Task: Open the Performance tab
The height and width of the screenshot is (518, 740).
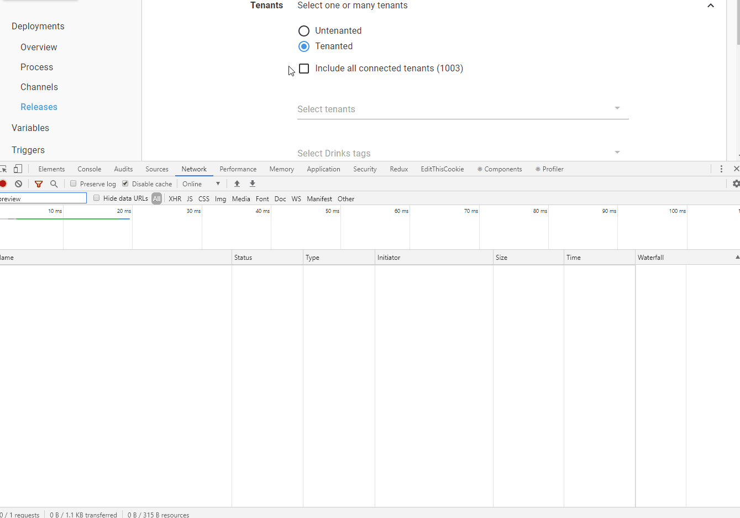Action: (x=238, y=169)
